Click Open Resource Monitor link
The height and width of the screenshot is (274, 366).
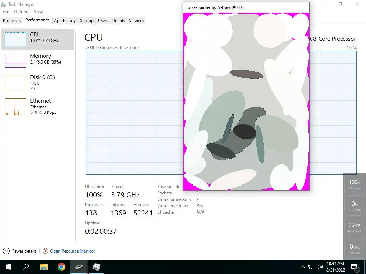73,251
